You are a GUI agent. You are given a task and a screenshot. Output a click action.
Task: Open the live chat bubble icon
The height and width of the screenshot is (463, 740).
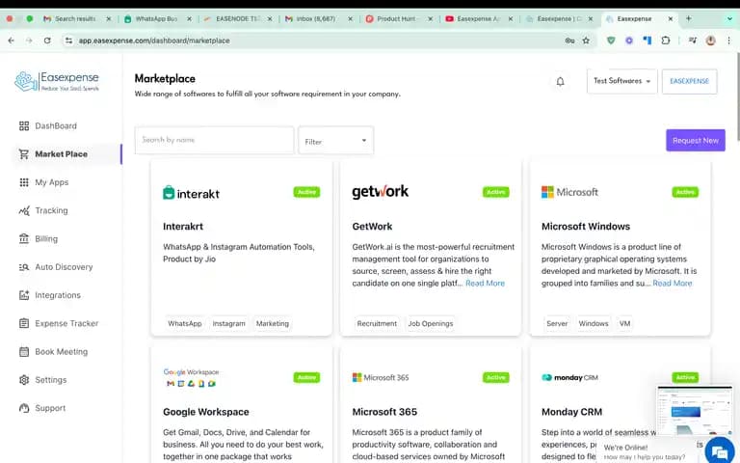pyautogui.click(x=719, y=450)
